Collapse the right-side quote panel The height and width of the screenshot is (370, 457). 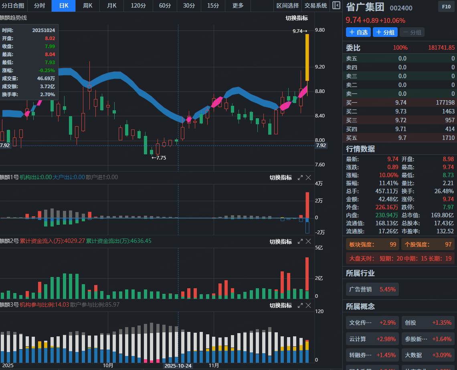point(336,6)
